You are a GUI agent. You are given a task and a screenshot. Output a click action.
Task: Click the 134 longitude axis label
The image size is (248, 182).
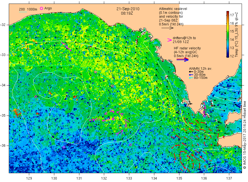154,178
